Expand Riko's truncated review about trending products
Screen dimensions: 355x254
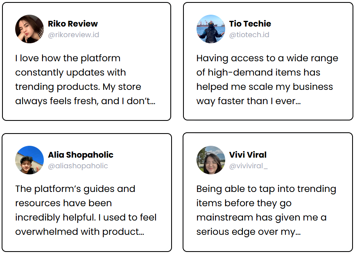coord(85,80)
